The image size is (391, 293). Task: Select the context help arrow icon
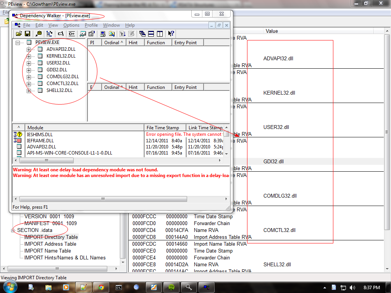pos(170,34)
